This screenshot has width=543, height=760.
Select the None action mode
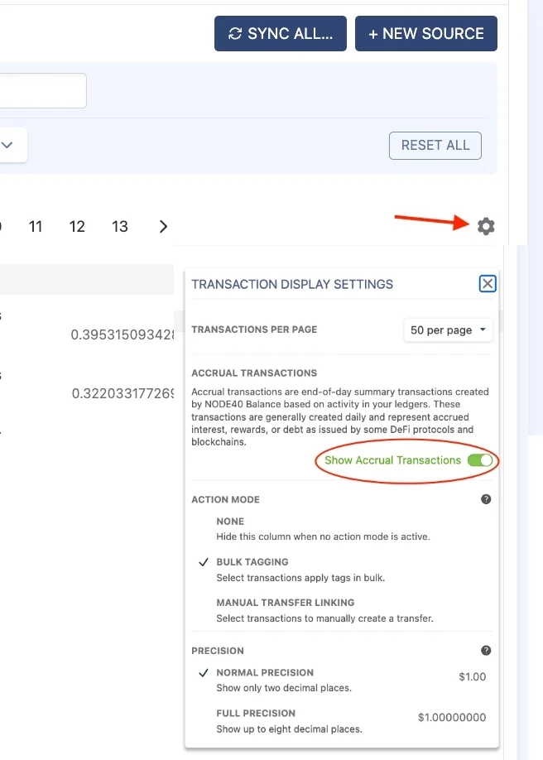230,522
